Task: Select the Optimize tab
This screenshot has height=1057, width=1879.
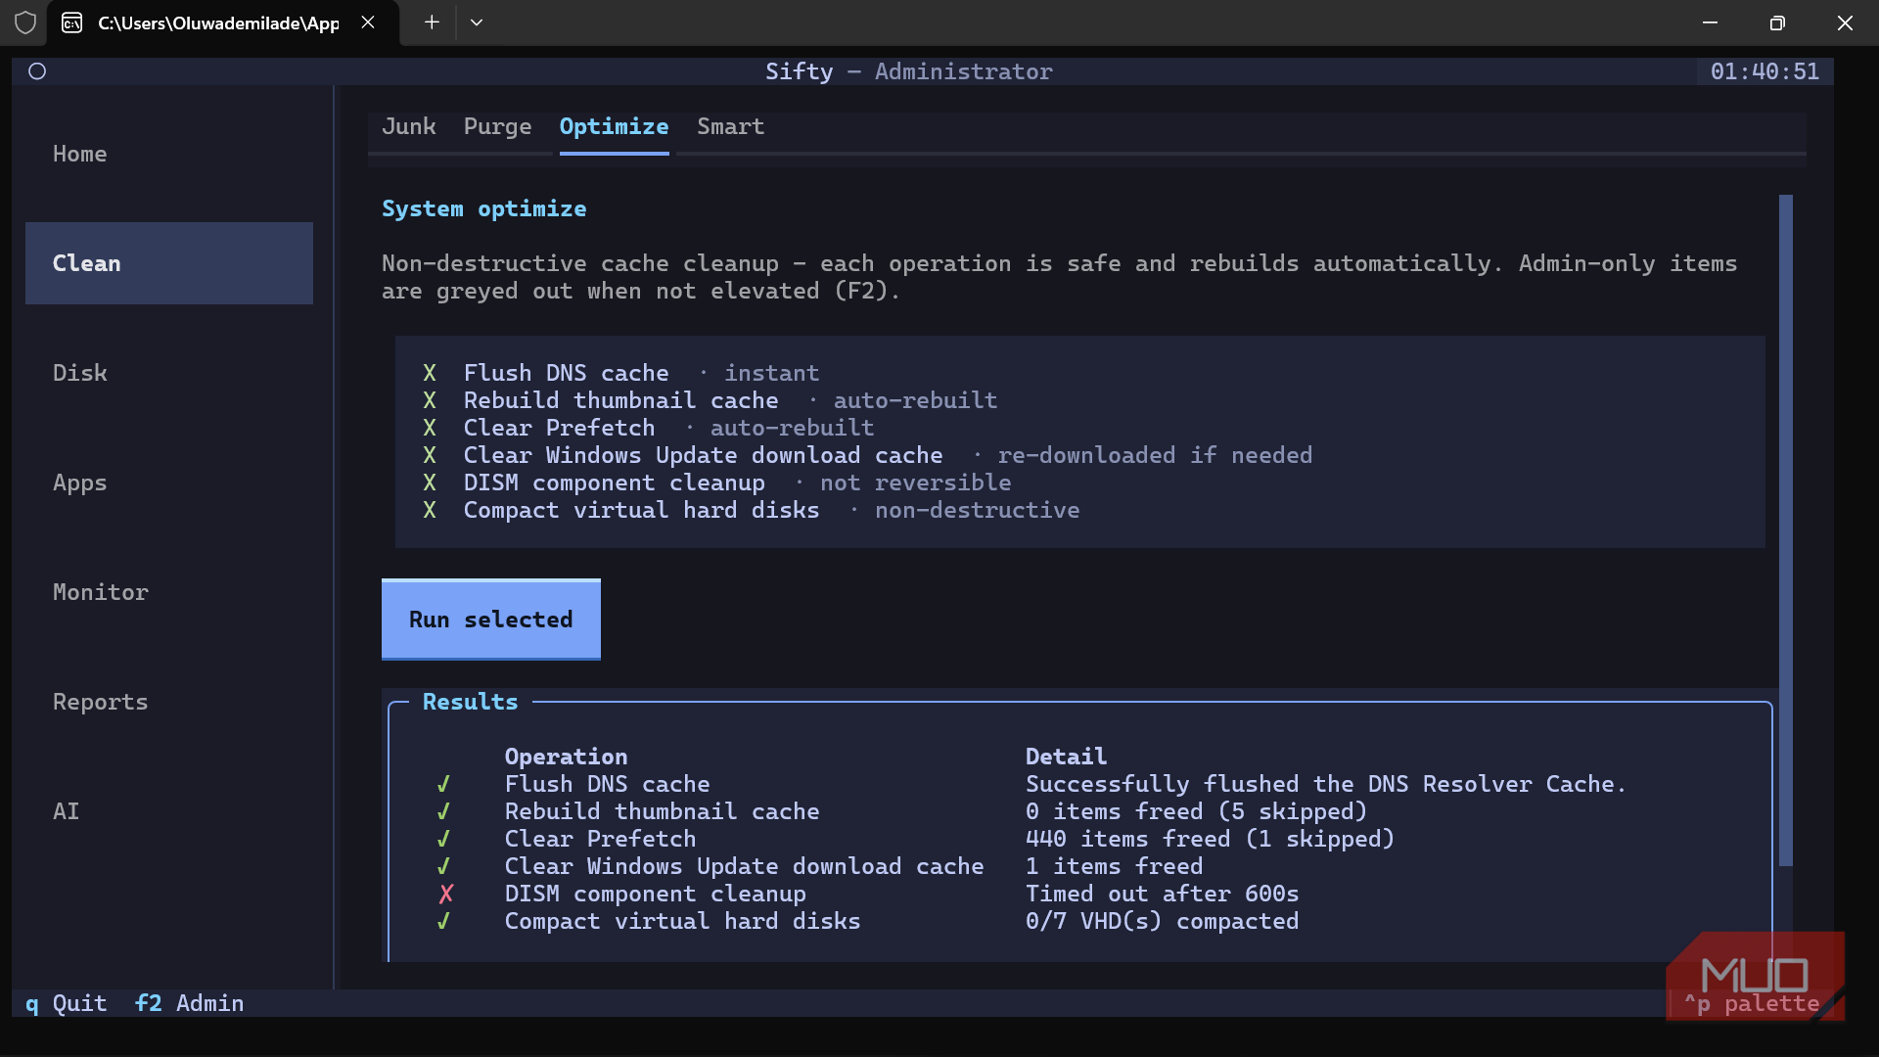Action: tap(614, 126)
